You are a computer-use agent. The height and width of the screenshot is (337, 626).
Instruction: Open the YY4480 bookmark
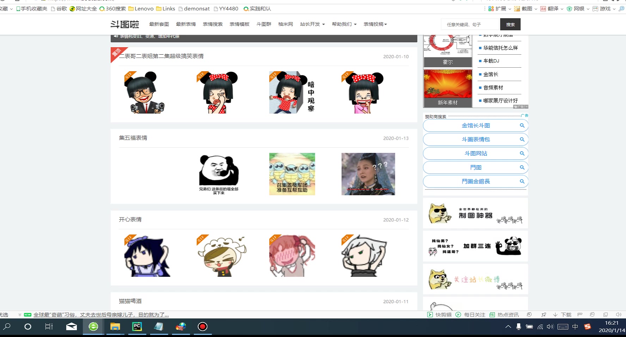(x=226, y=8)
